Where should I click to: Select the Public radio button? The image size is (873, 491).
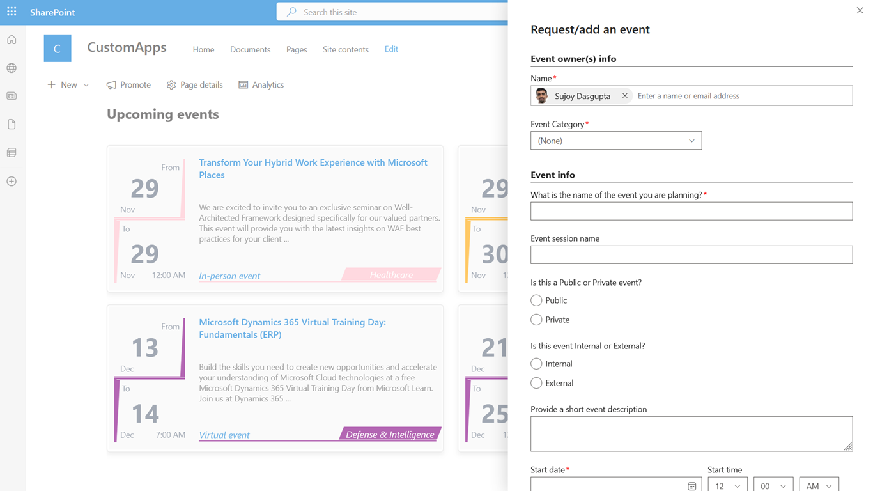pyautogui.click(x=536, y=300)
